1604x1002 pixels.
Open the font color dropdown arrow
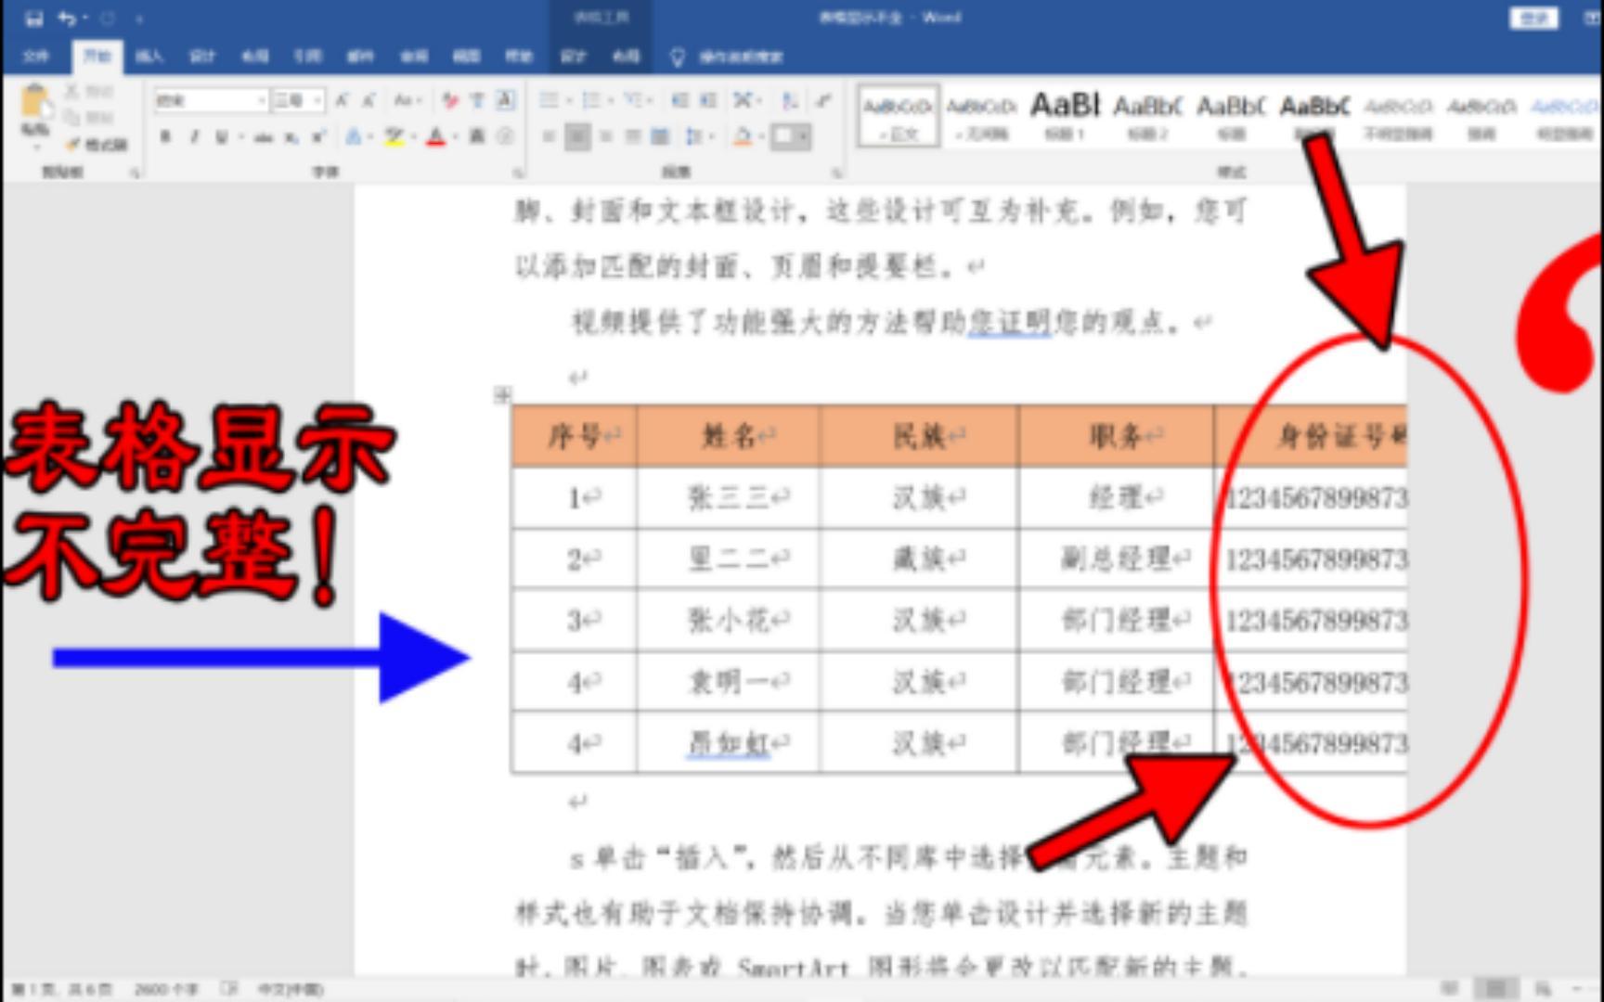tap(455, 138)
